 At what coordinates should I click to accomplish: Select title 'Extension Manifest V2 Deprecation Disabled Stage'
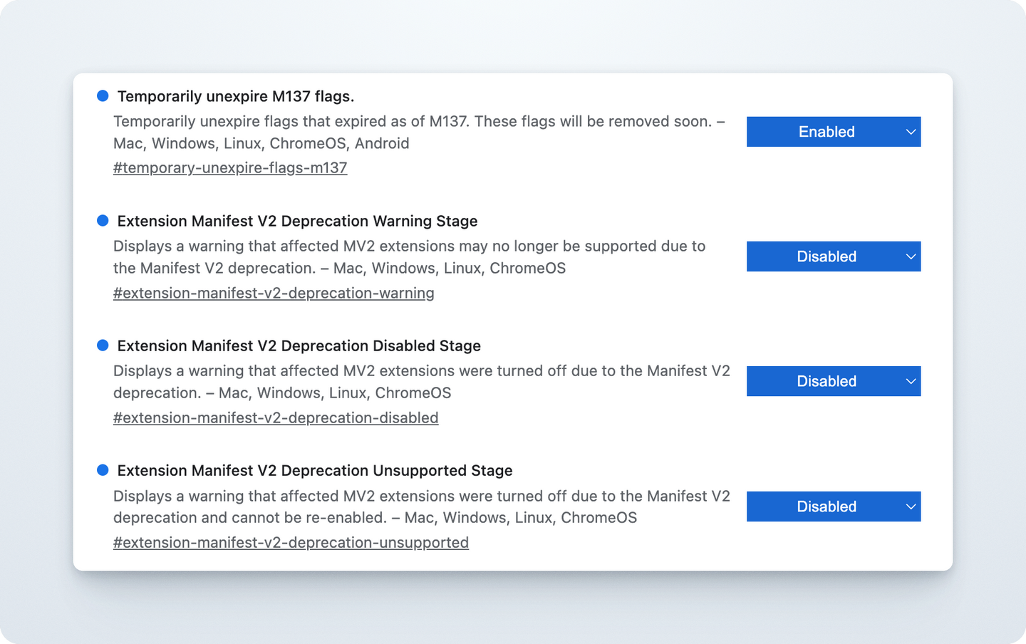299,346
